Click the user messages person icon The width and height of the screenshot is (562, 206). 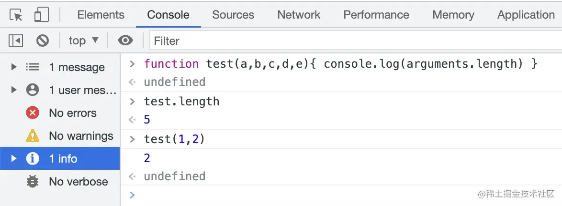click(33, 90)
